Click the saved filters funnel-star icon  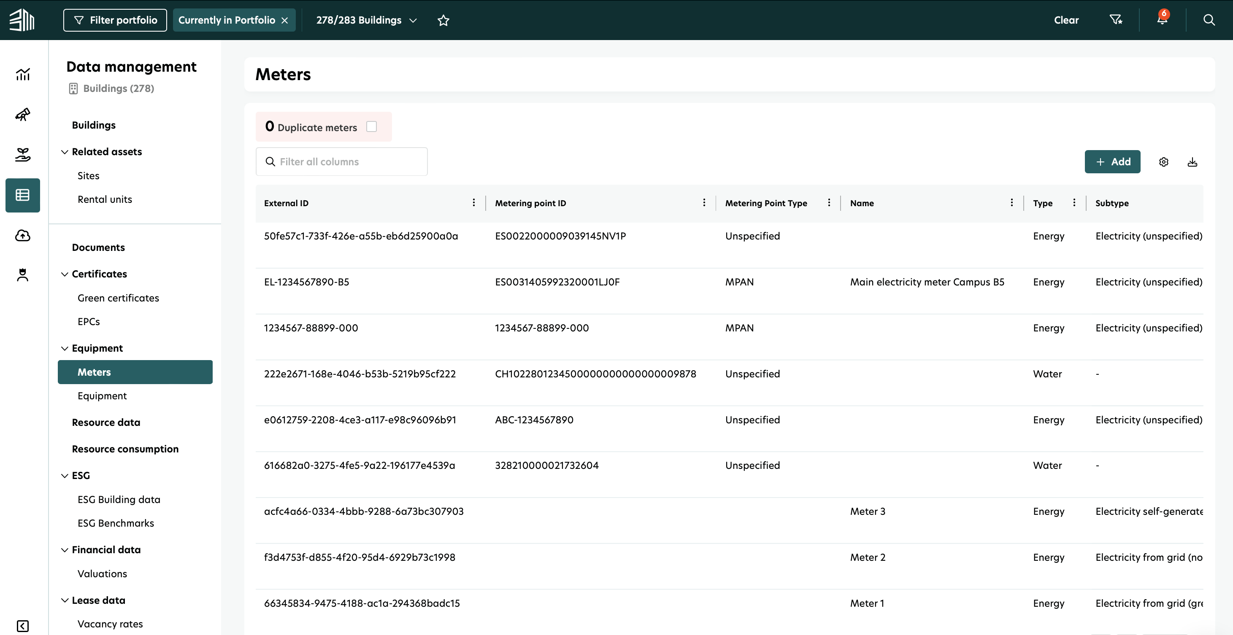coord(1116,19)
